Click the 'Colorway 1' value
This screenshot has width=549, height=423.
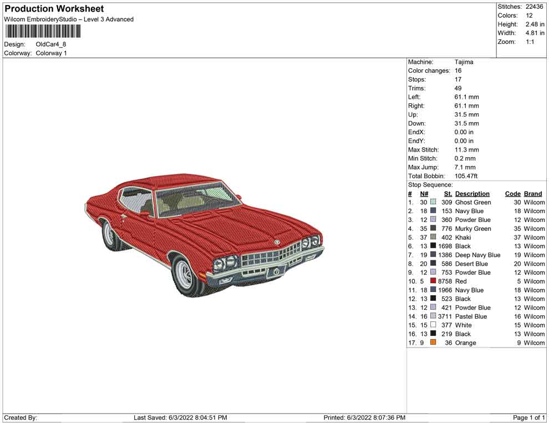tap(51, 53)
